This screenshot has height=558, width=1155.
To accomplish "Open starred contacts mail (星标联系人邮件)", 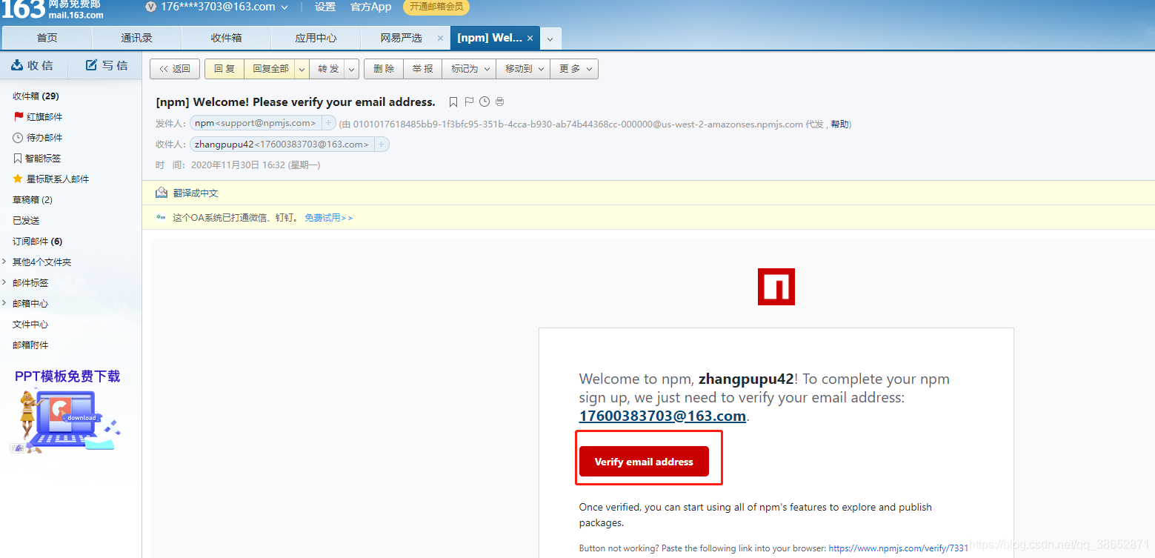I will [x=50, y=179].
